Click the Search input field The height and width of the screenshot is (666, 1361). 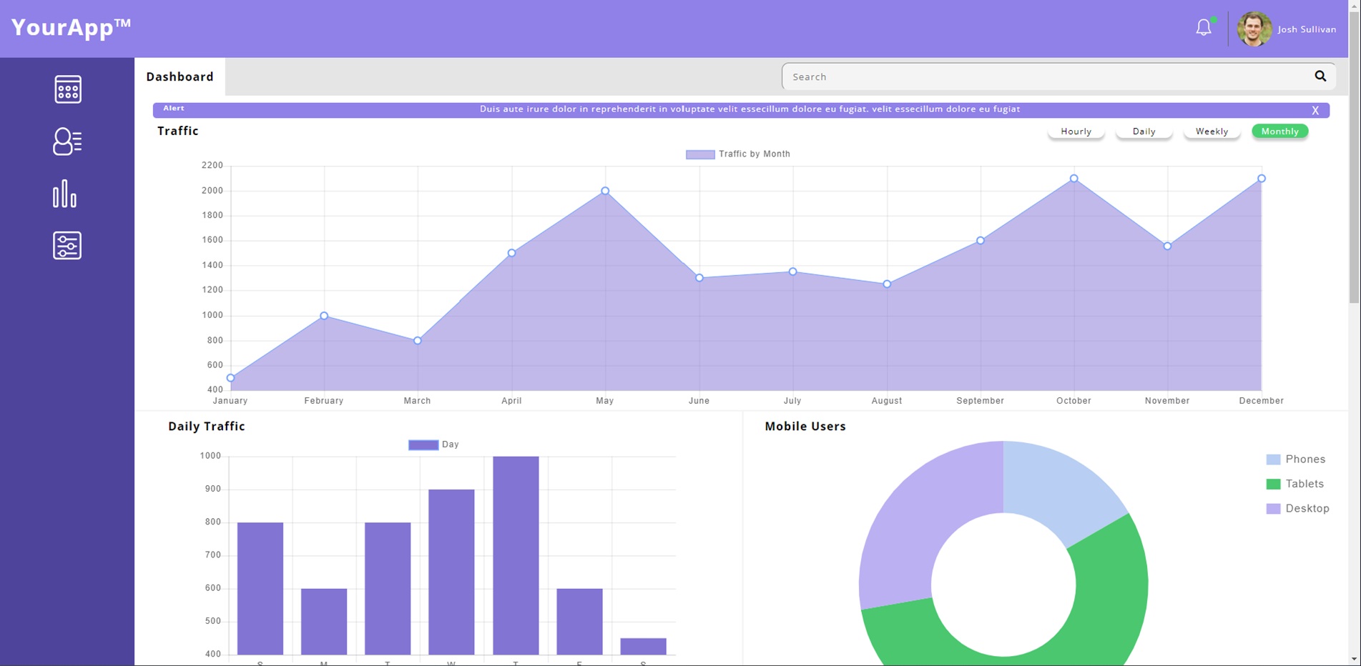click(1044, 76)
